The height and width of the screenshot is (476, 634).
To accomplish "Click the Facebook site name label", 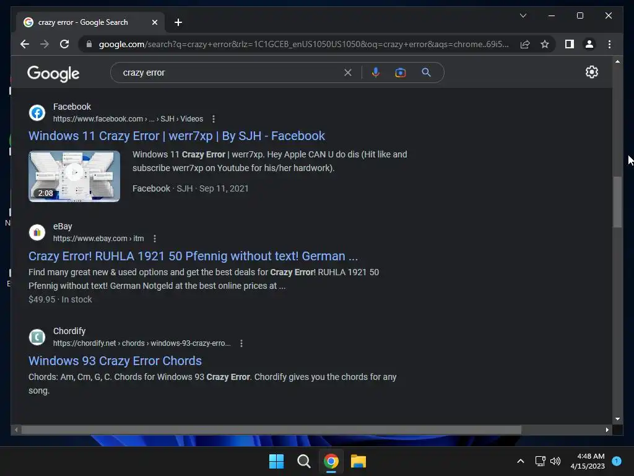I will pos(72,107).
